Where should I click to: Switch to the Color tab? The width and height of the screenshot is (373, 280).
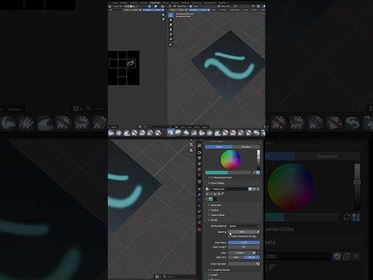pyautogui.click(x=219, y=147)
